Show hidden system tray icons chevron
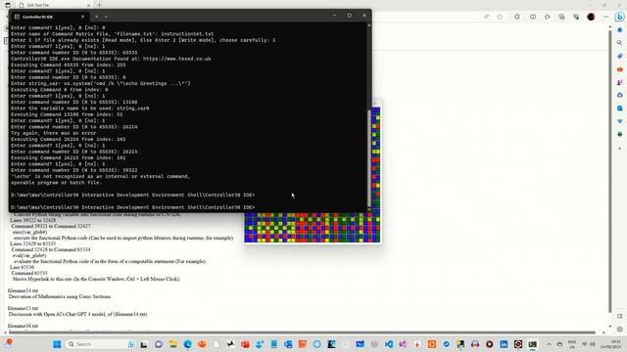This screenshot has width=627, height=352. point(549,344)
